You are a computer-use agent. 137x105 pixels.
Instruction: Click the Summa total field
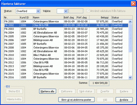click(x=99, y=83)
